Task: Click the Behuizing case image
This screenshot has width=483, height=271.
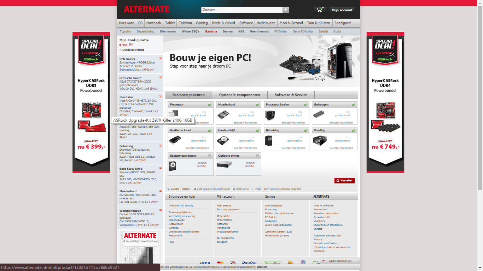Action: pos(269,140)
